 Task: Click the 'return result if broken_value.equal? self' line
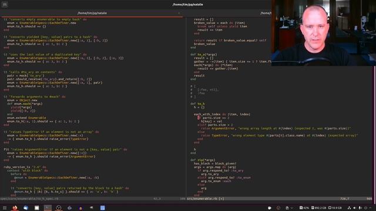(230, 40)
